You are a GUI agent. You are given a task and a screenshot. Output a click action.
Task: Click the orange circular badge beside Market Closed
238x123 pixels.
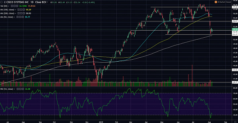pos(216,2)
